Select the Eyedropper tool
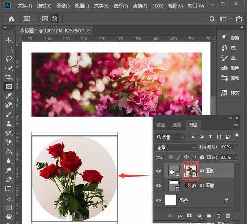 coord(8,96)
